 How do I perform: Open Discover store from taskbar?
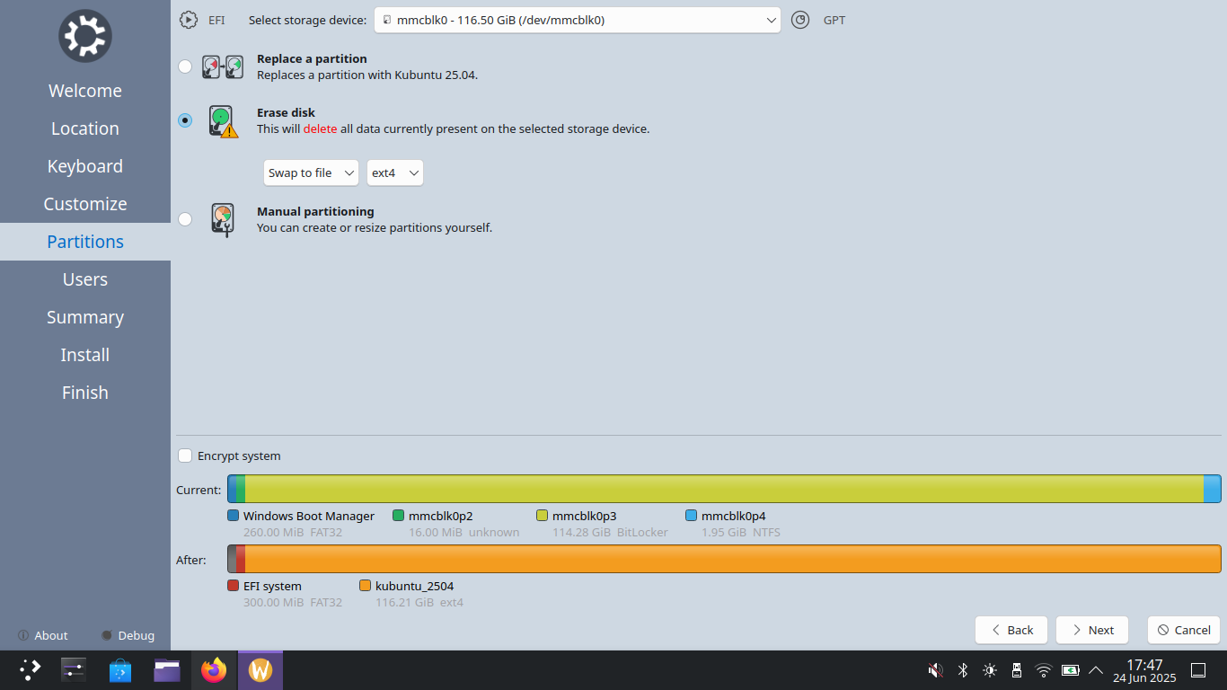120,670
